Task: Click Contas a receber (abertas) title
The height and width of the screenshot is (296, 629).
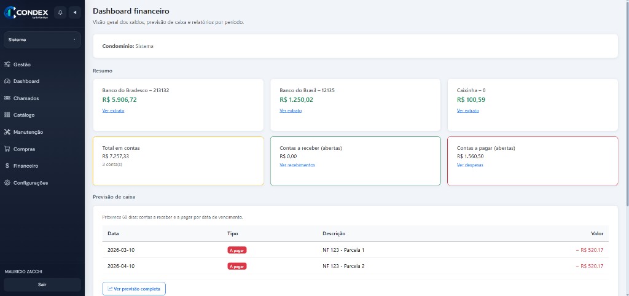Action: [311, 148]
